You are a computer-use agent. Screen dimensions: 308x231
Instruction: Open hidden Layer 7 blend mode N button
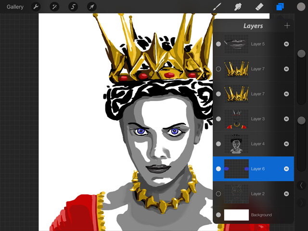tap(286, 69)
